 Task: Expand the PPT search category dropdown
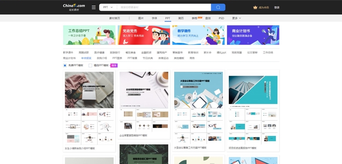click(x=108, y=7)
